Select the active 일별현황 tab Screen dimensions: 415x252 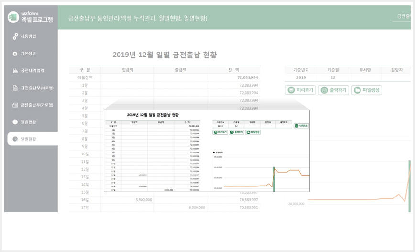pos(33,139)
